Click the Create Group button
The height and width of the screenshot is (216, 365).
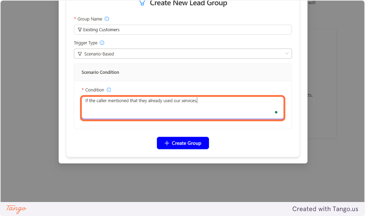(183, 143)
